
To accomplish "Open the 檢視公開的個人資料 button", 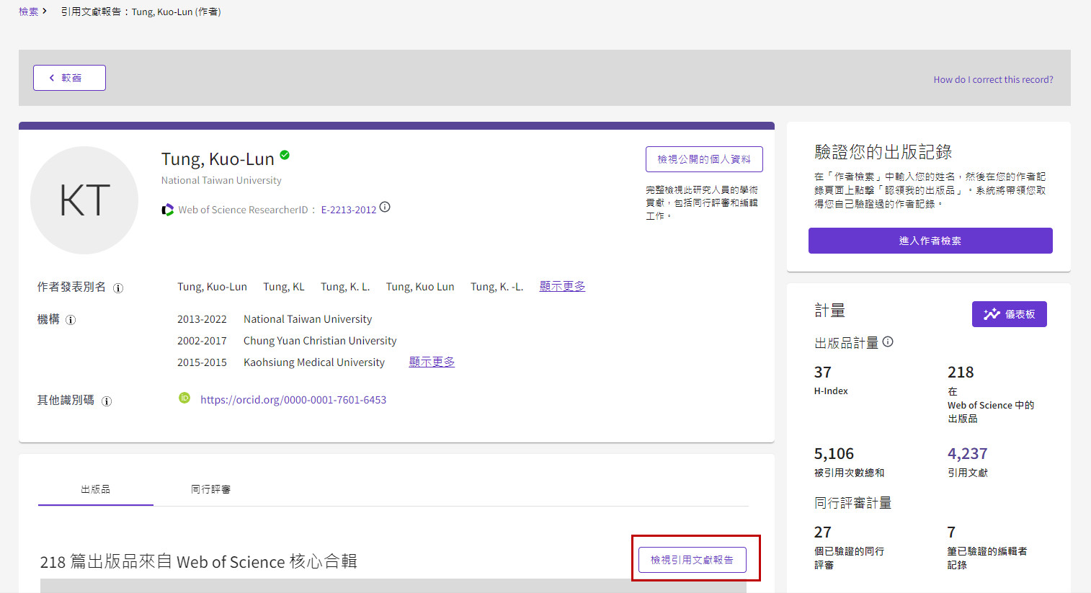I will 704,159.
